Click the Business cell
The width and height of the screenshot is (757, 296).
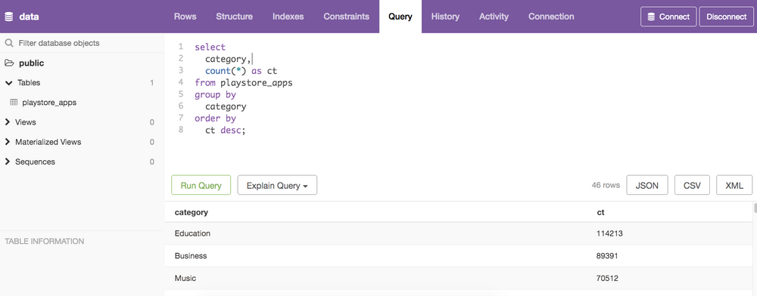(191, 255)
